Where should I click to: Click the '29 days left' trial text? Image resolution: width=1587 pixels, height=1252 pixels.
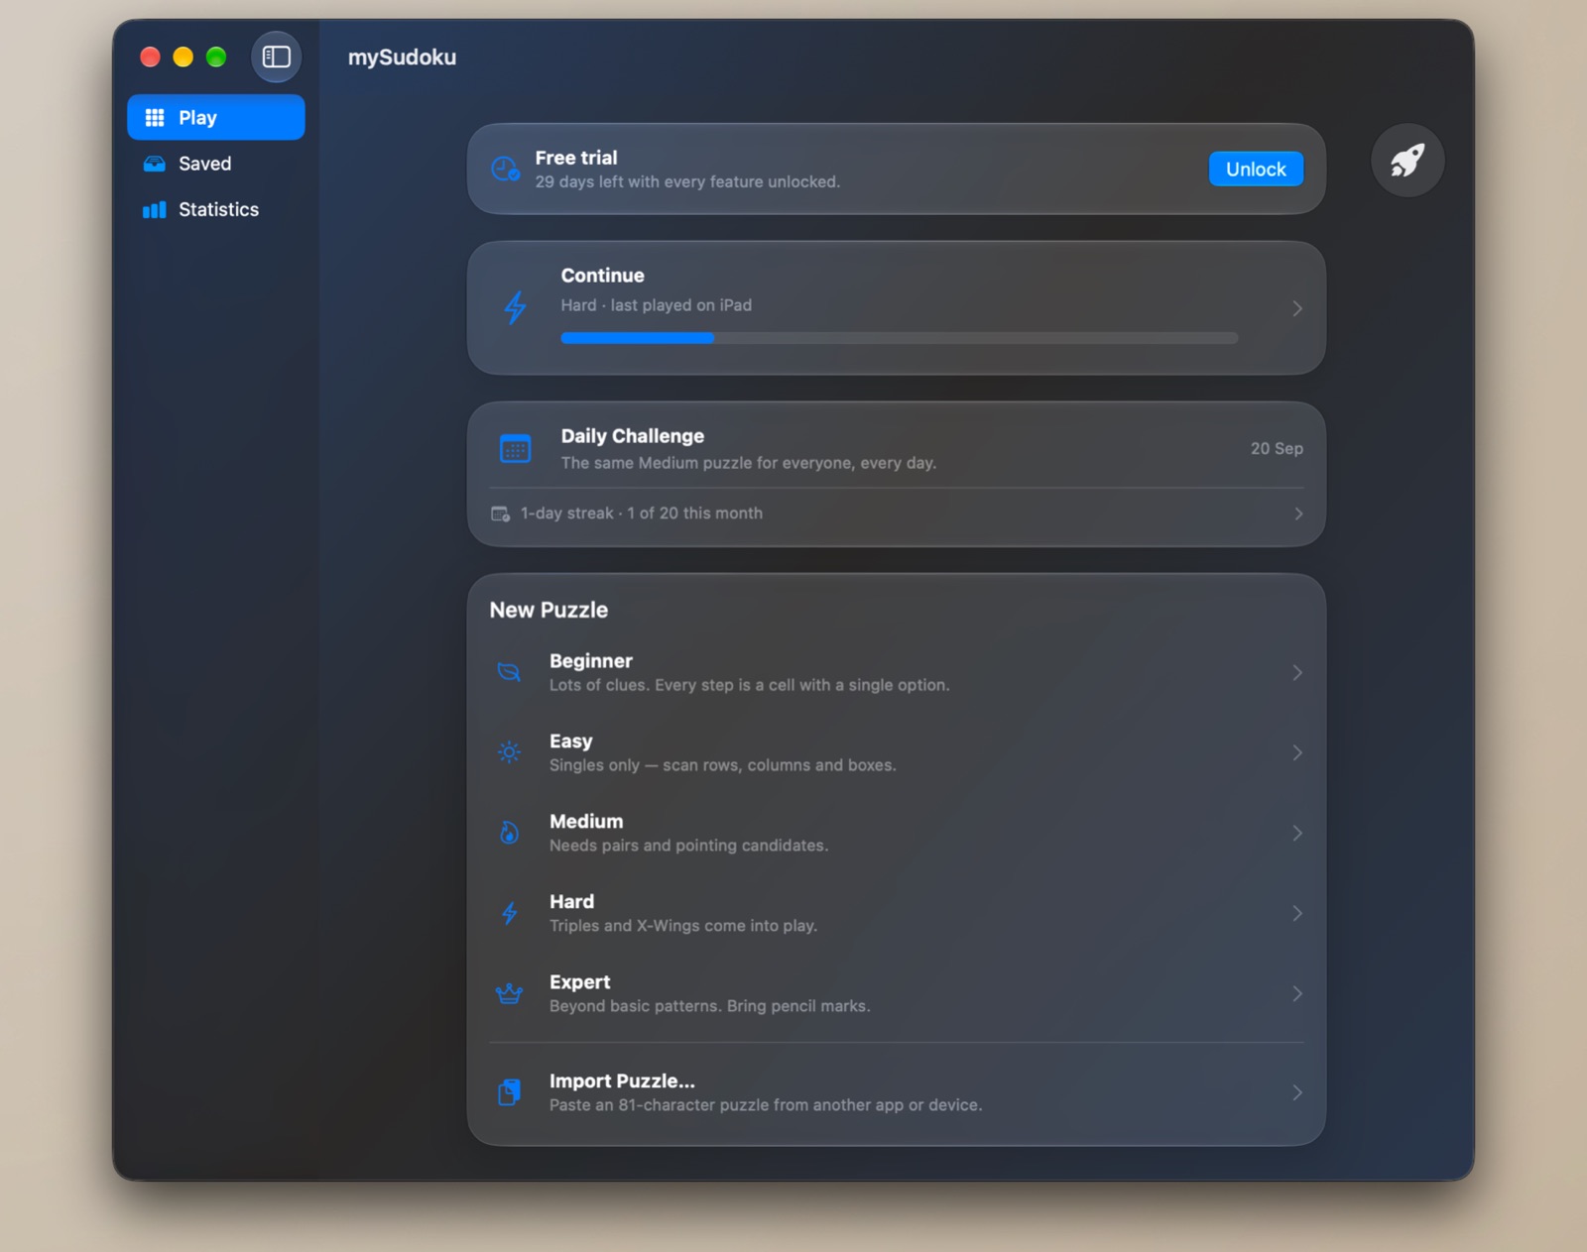point(687,182)
